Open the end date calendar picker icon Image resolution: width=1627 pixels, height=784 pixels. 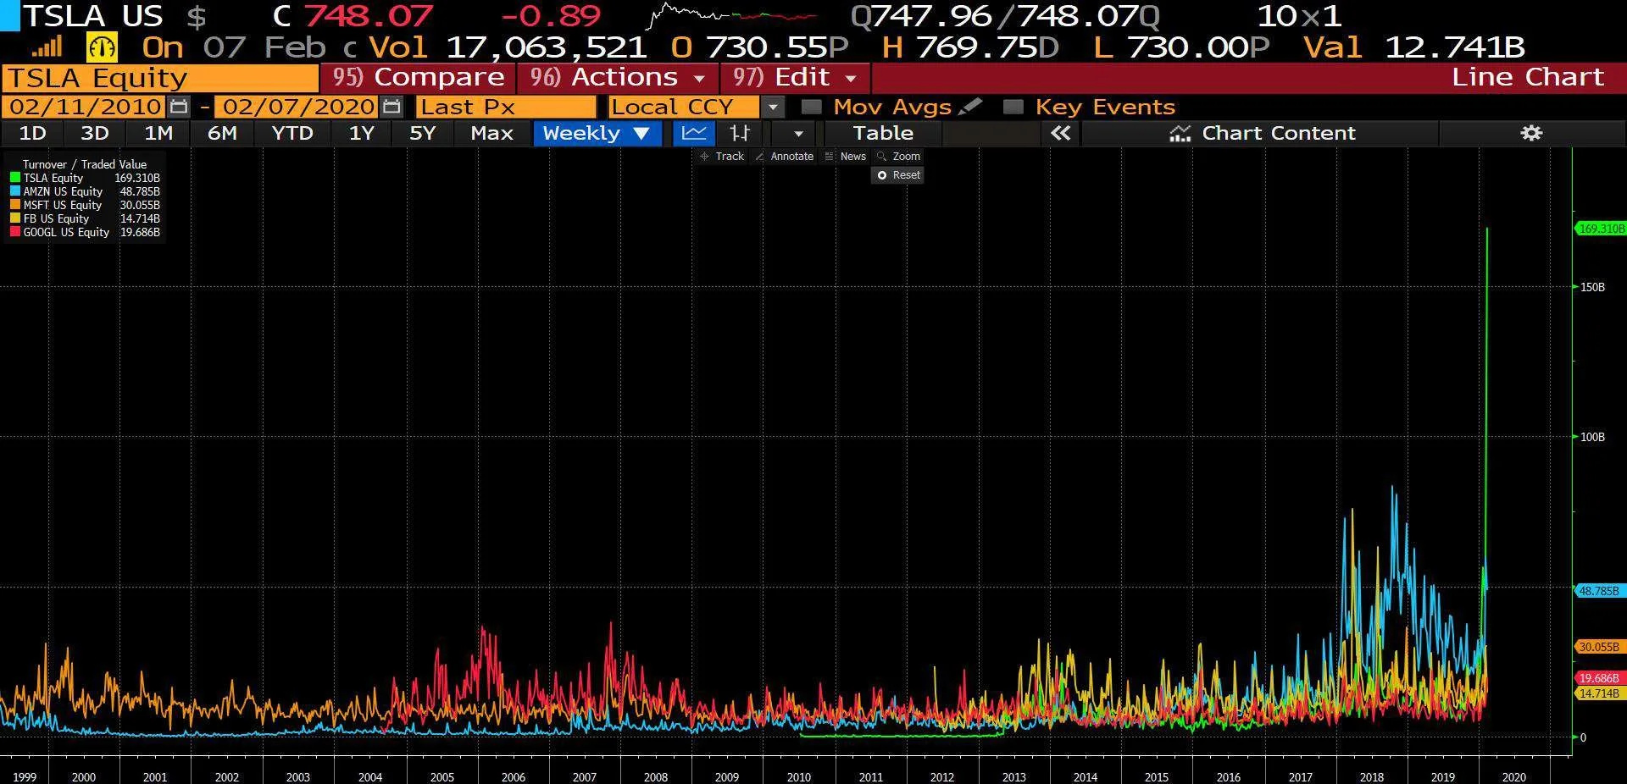click(x=391, y=107)
